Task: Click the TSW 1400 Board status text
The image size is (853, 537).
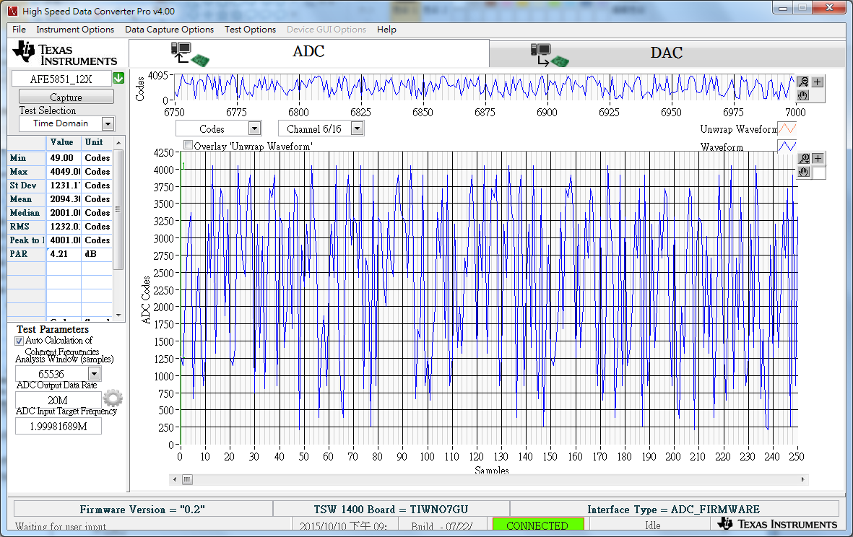Action: [x=391, y=510]
